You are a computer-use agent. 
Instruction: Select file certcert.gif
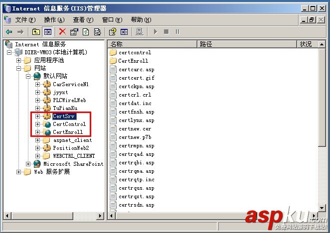coord(137,78)
